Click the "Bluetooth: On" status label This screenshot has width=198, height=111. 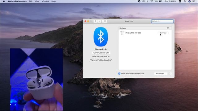click(x=101, y=49)
